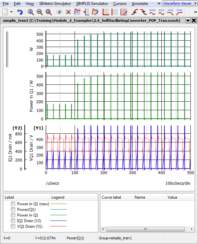This screenshot has width=198, height=244.
Task: Click the AVG measurement icon
Action: (161, 12)
